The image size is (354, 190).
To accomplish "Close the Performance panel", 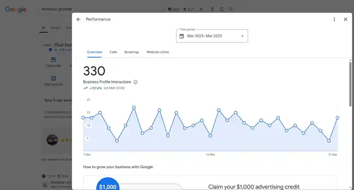I will click(345, 19).
